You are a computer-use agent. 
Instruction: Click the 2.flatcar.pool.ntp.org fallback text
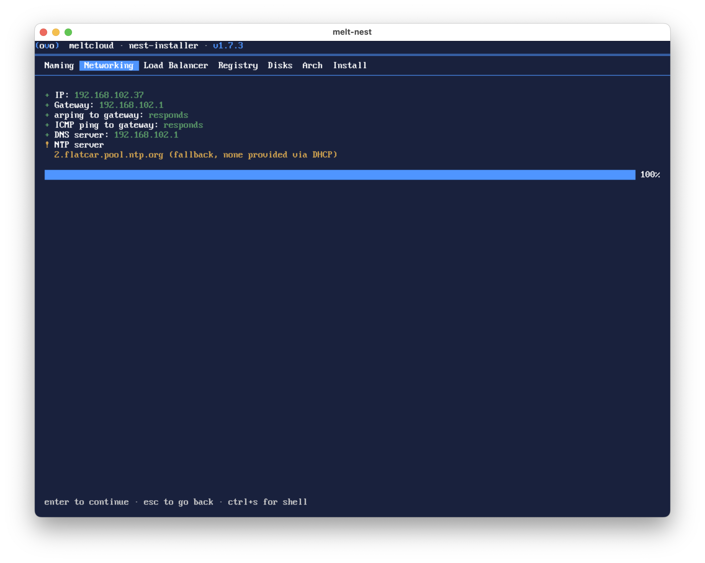pyautogui.click(x=195, y=155)
